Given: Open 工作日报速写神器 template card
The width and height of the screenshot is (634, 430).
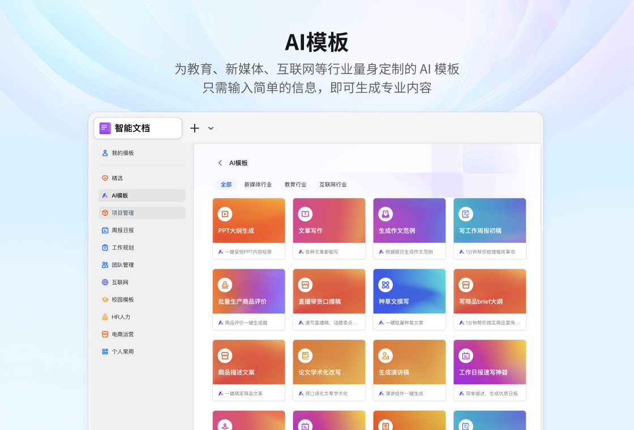Looking at the screenshot, I should (x=490, y=370).
